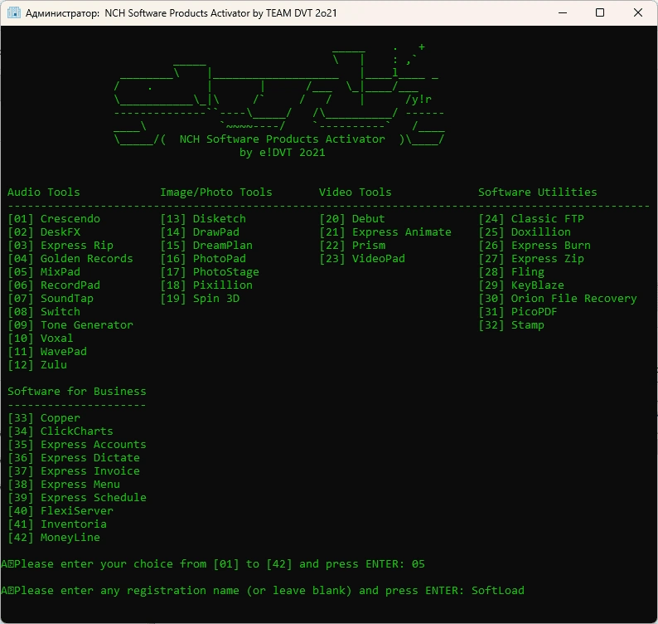Click the '[23] VideoPad' entry
Image resolution: width=658 pixels, height=624 pixels.
click(x=362, y=258)
